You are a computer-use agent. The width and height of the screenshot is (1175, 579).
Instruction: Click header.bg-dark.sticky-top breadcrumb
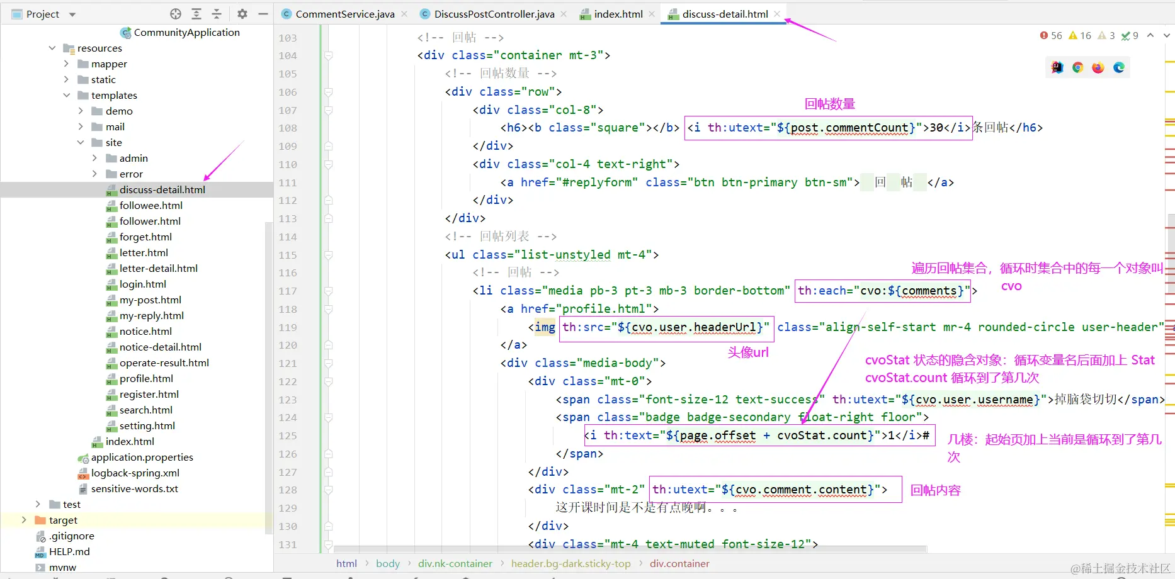point(570,563)
